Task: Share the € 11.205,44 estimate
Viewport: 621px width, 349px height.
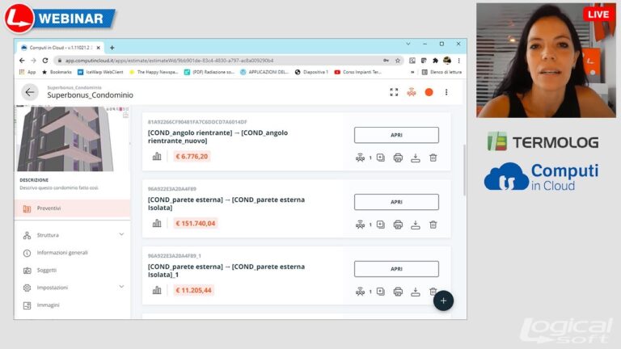Action: (x=360, y=292)
